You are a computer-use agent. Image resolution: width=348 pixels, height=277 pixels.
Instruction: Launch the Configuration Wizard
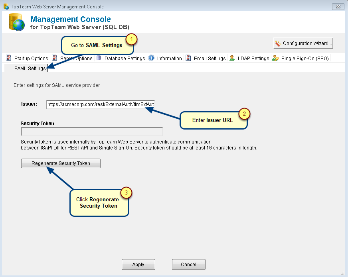coord(303,43)
